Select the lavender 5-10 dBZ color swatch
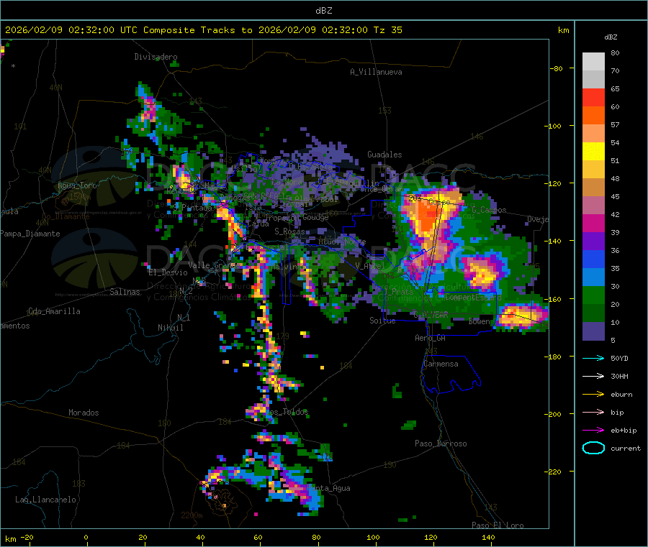The image size is (648, 547). tap(593, 331)
